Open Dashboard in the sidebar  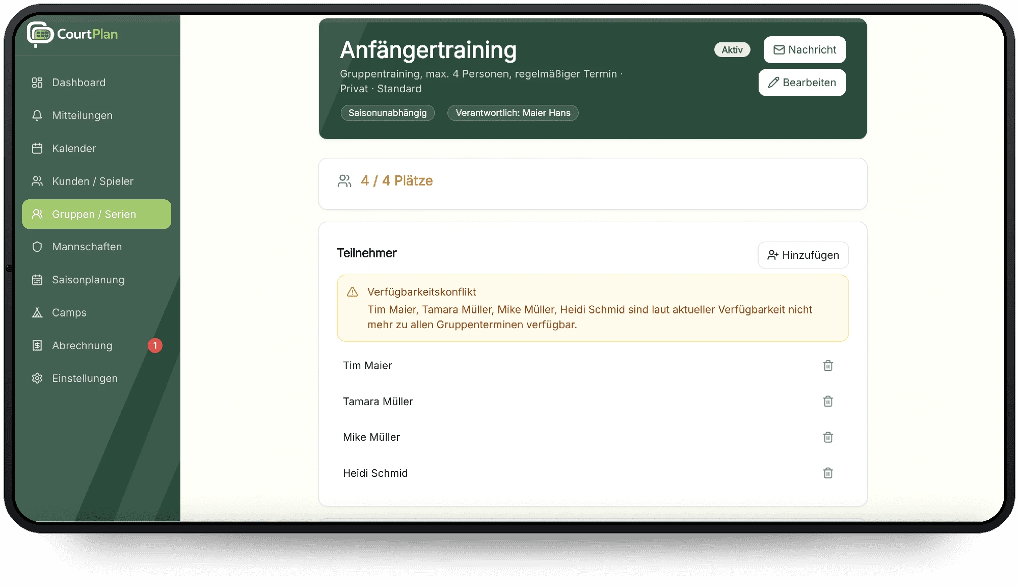click(96, 83)
